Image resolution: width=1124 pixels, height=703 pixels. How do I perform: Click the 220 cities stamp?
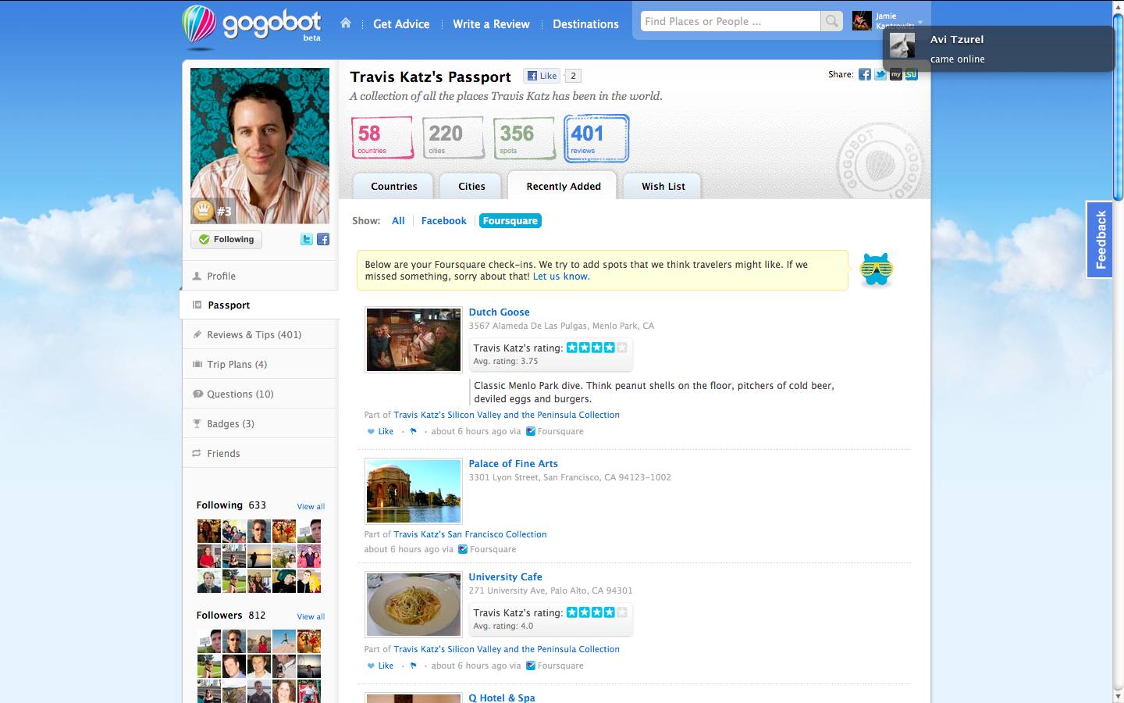tap(453, 137)
